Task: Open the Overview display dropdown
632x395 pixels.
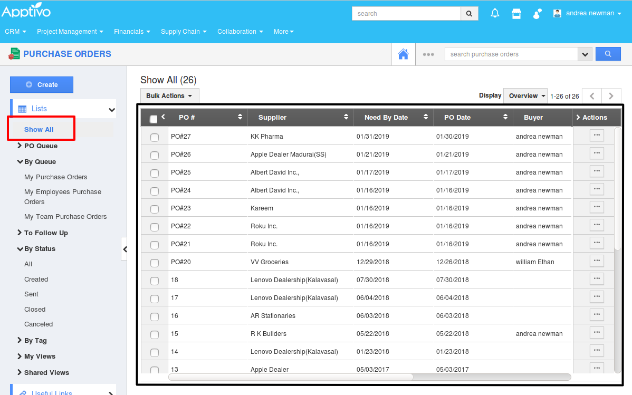Action: 525,96
